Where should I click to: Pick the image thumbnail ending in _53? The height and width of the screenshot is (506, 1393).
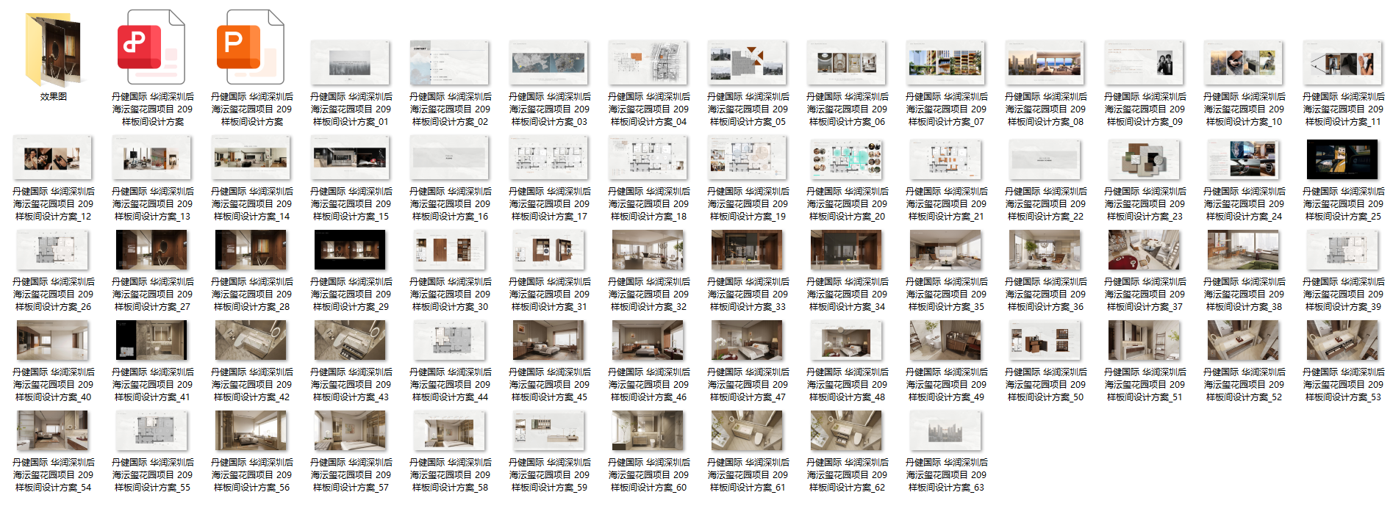(1342, 340)
